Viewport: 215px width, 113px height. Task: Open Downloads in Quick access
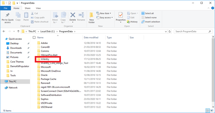(16, 48)
